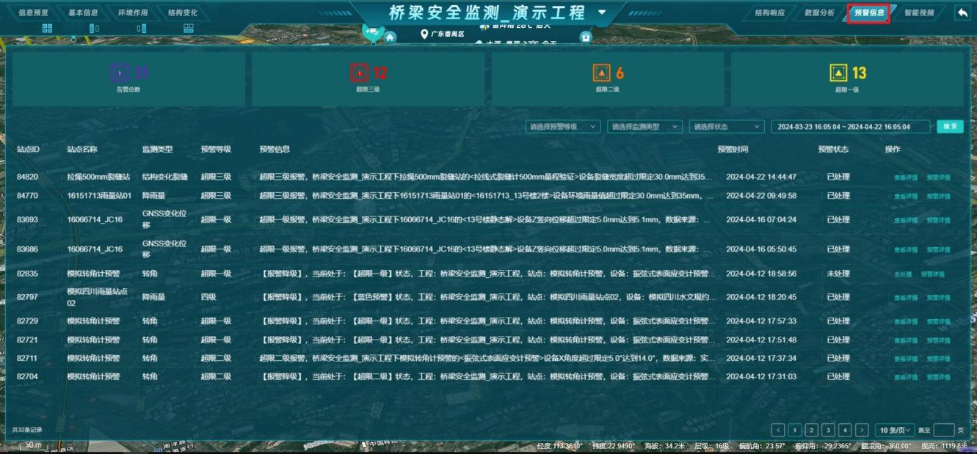This screenshot has height=454, width=977.
Task: Switch to the 数据分析 tab
Action: (819, 12)
